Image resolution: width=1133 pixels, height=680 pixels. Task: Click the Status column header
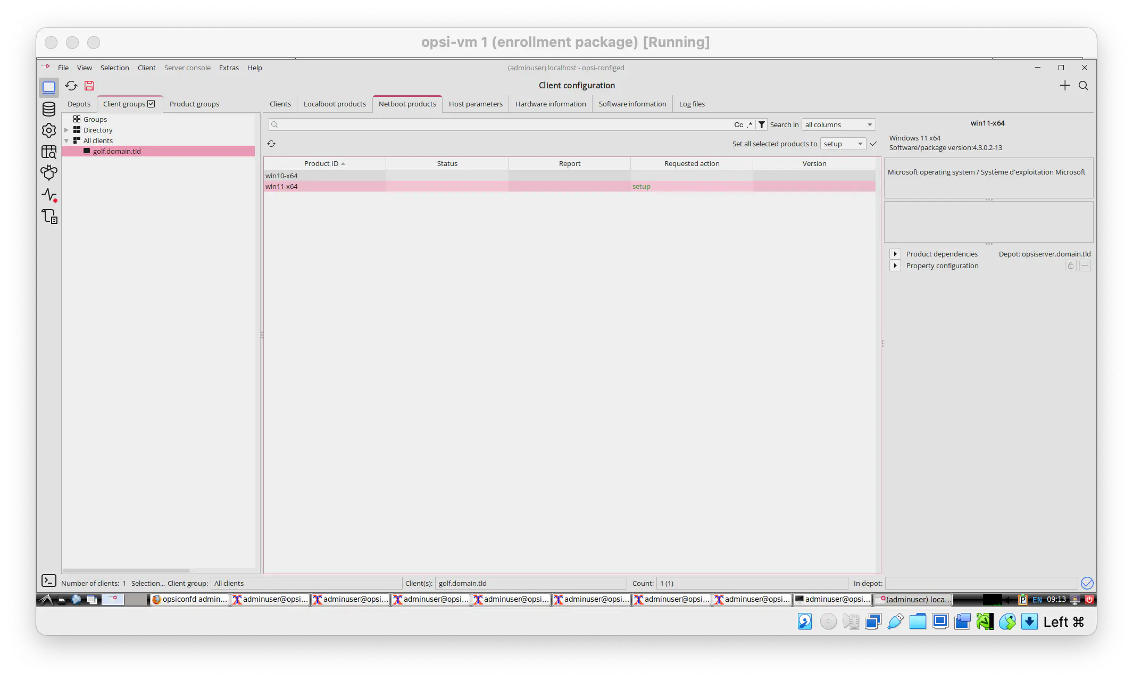tap(447, 163)
